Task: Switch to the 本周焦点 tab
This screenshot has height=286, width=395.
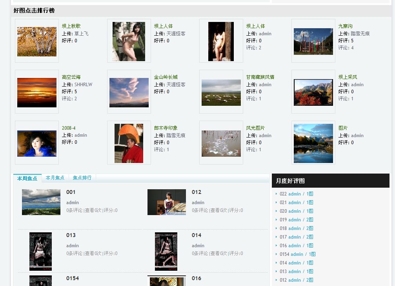Action: pyautogui.click(x=27, y=178)
